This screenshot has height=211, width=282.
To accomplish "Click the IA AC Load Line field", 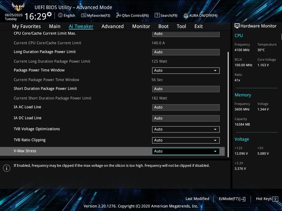I will click(x=186, y=107).
